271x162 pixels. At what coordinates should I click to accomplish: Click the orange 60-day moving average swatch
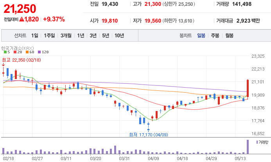pyautogui.click(x=27, y=52)
